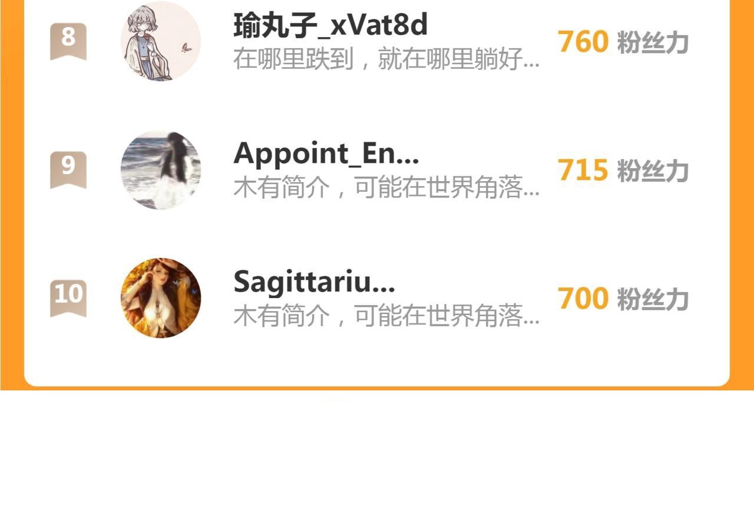Click the bio under Appoint_En
This screenshot has width=754, height=508.
(x=386, y=188)
